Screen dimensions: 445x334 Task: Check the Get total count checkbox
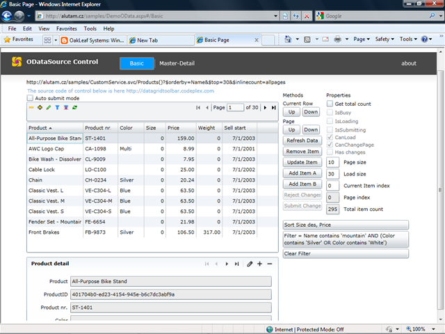(x=330, y=104)
